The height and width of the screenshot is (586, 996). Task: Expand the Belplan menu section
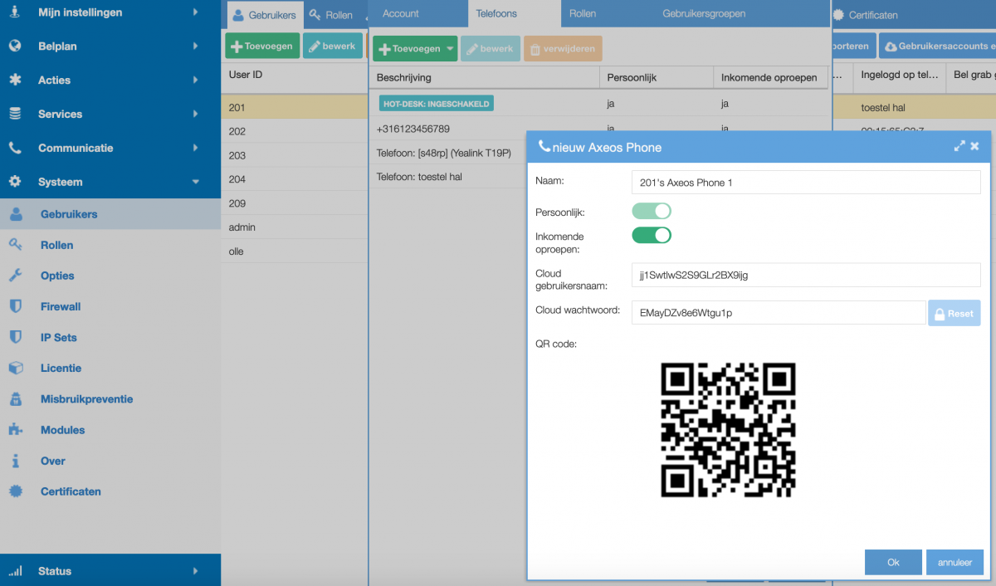click(195, 46)
